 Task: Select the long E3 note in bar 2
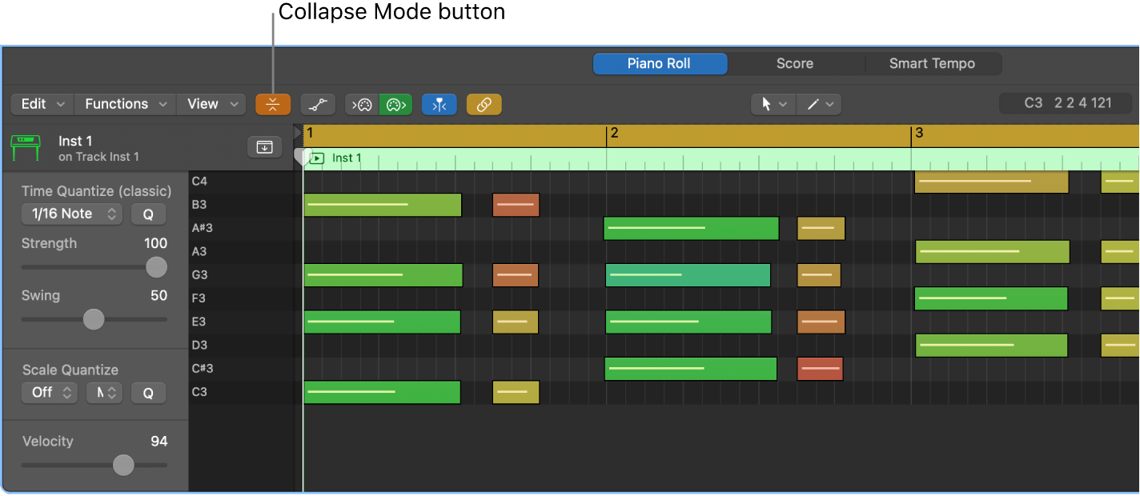tap(688, 322)
